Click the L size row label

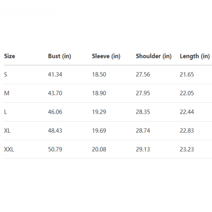point(6,112)
